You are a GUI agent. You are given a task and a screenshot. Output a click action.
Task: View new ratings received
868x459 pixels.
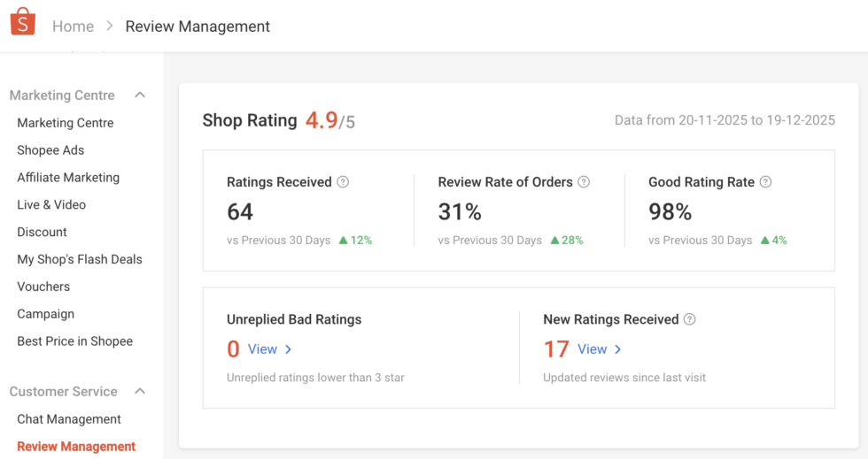pos(599,349)
